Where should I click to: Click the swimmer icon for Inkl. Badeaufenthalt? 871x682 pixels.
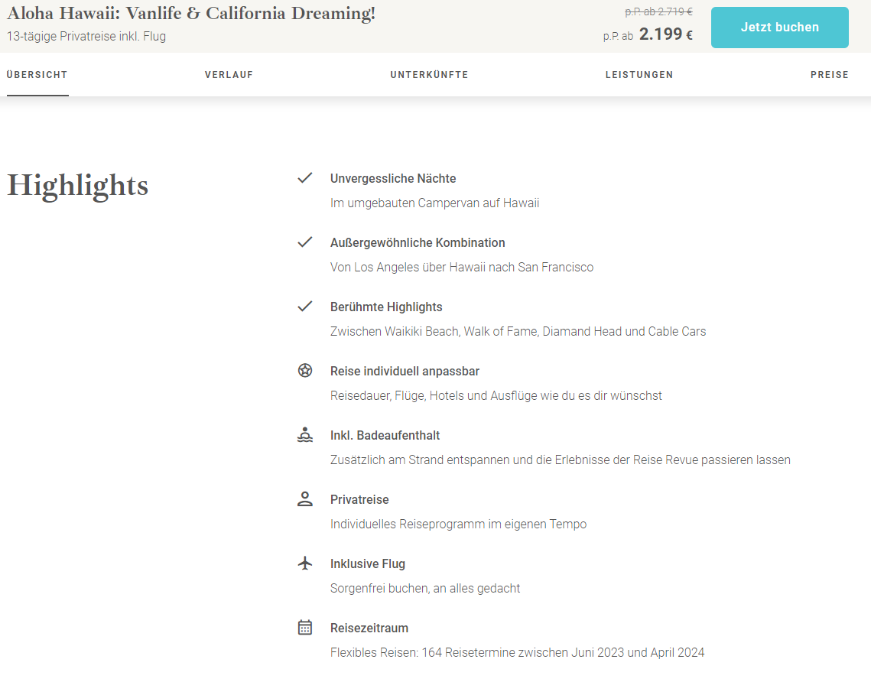pos(305,435)
